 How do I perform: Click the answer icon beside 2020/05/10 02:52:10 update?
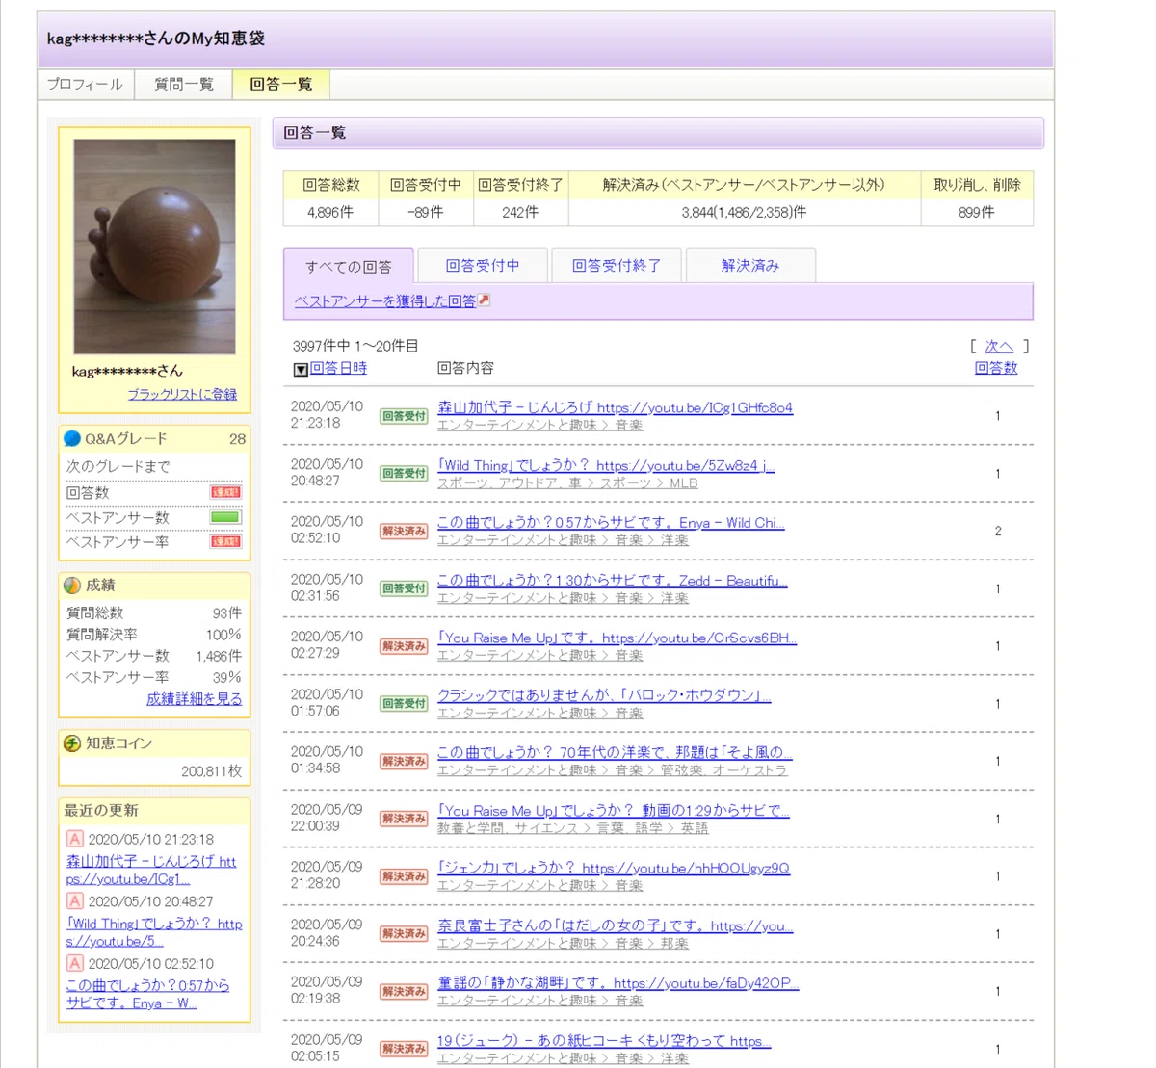coord(74,963)
